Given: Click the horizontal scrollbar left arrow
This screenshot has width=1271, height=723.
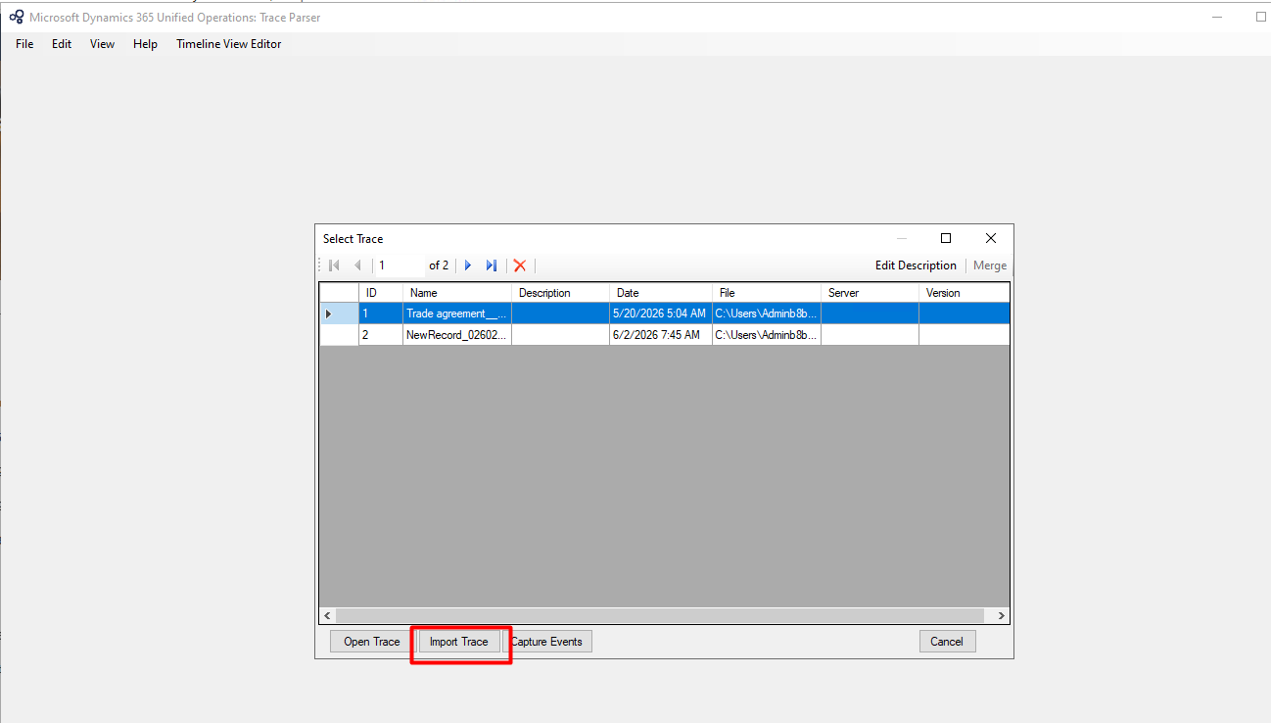Looking at the screenshot, I should pyautogui.click(x=327, y=615).
